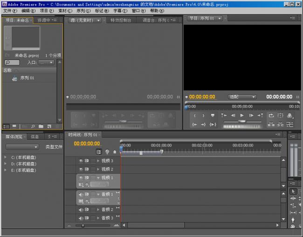Click the Lift button in Program monitor
The height and width of the screenshot is (237, 303).
point(271,124)
